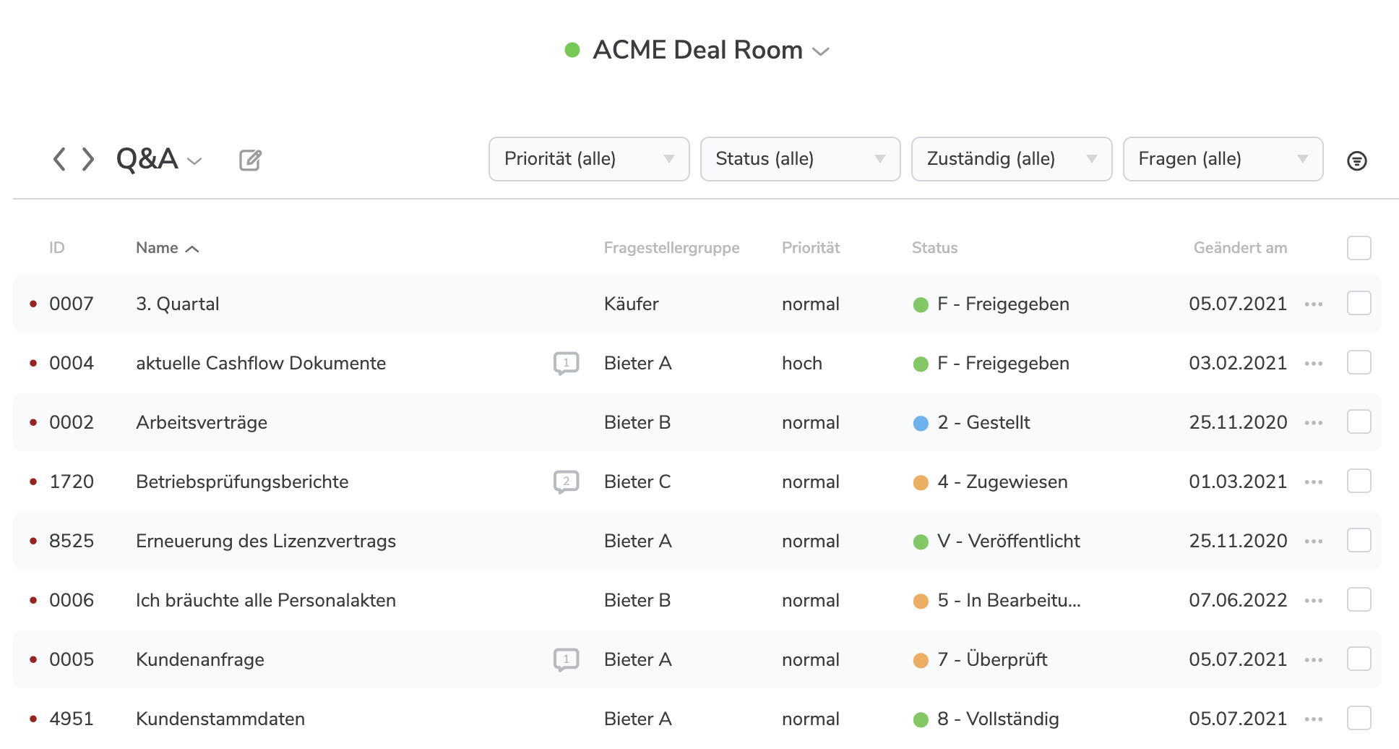Click the edit pencil icon beside Q&A
Screen dimensions: 1399x749
pyautogui.click(x=250, y=160)
